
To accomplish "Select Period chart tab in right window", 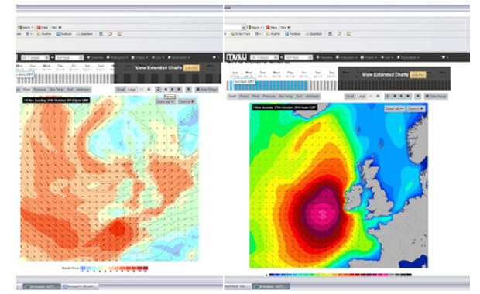I will [x=244, y=97].
